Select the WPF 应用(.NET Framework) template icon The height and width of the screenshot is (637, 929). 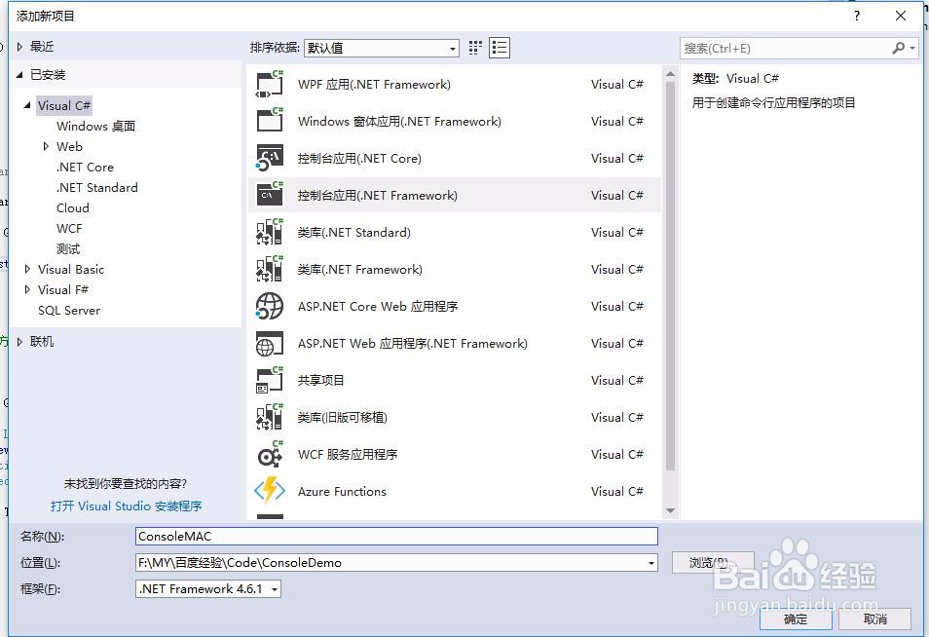270,84
